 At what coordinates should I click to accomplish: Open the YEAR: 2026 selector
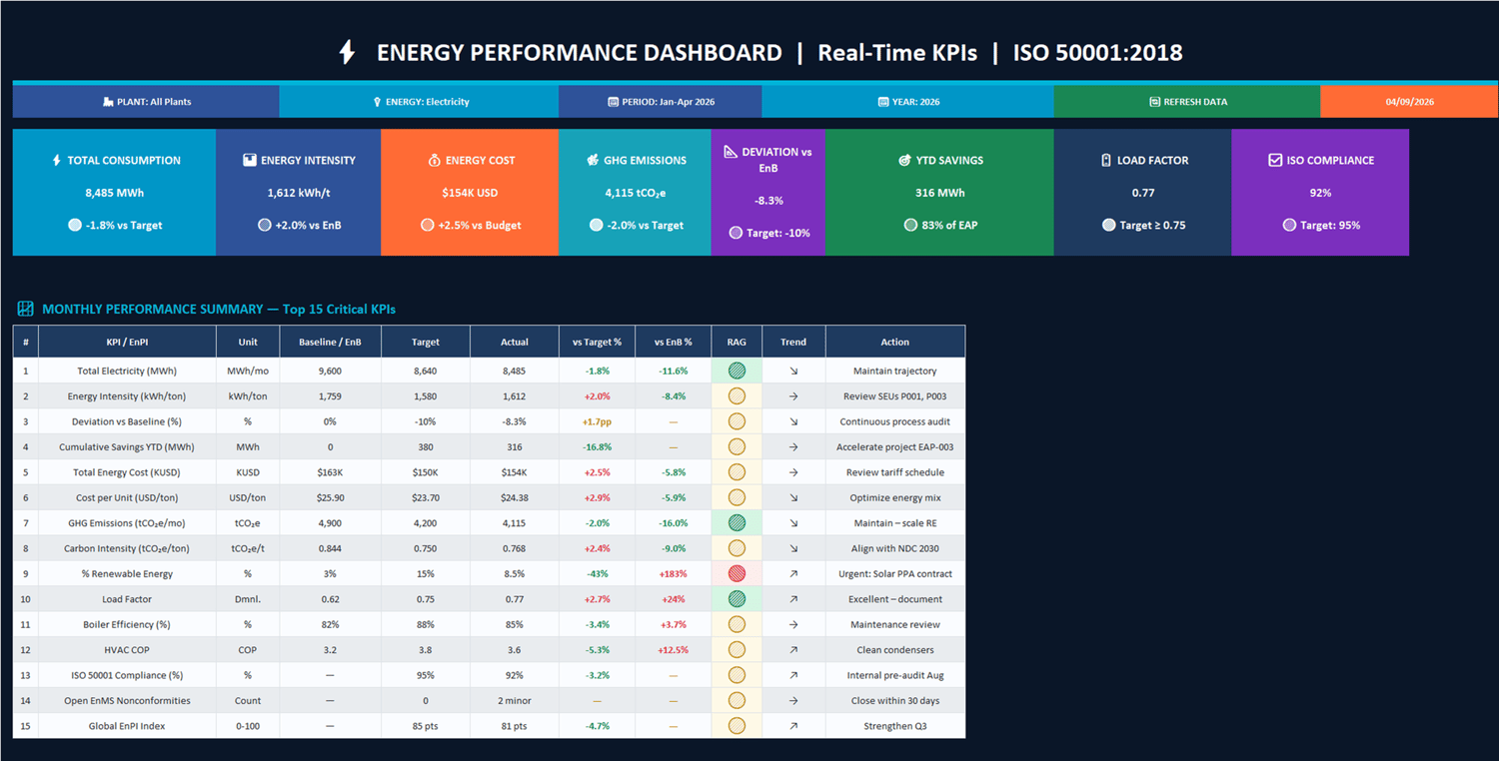point(907,102)
